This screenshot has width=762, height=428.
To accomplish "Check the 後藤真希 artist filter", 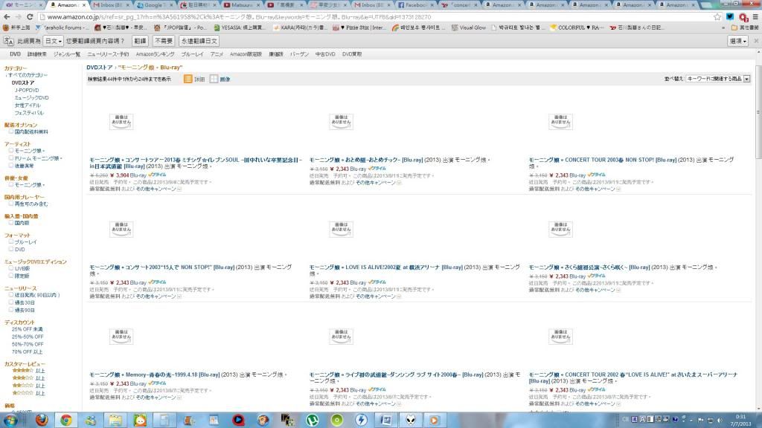I will pos(10,166).
